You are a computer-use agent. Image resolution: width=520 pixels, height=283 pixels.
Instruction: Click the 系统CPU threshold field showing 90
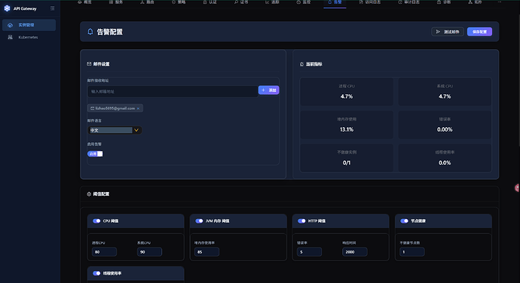click(x=149, y=252)
